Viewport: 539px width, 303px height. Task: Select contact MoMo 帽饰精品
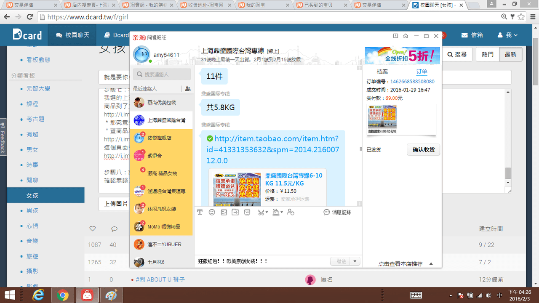(x=161, y=226)
